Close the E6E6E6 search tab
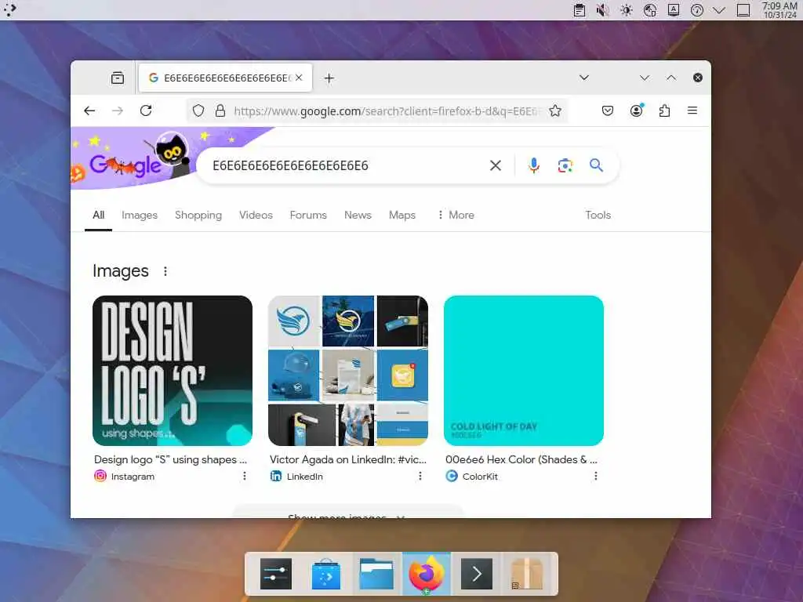Image resolution: width=803 pixels, height=602 pixels. (x=299, y=78)
